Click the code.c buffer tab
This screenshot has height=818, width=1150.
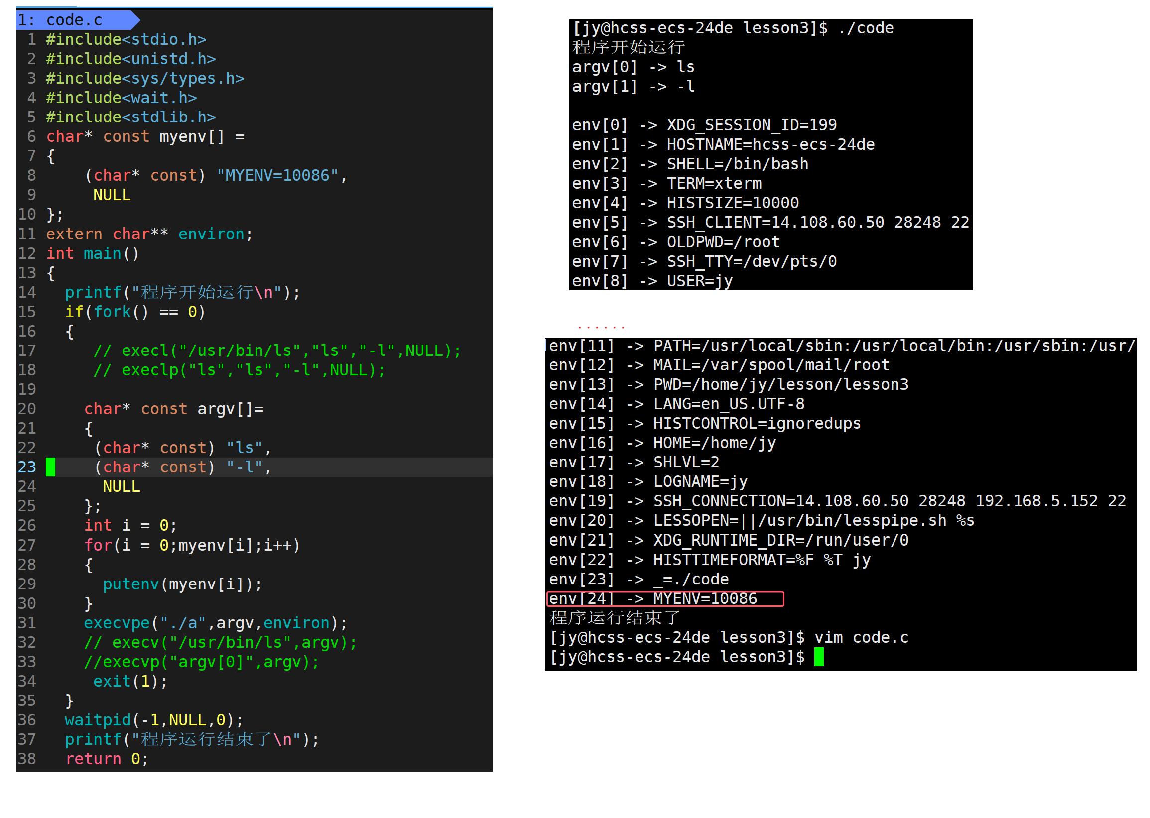coord(75,20)
